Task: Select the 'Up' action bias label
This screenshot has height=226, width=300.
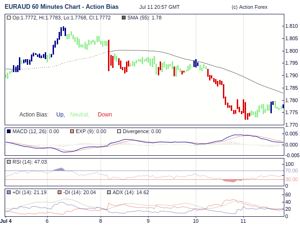Action: pos(60,115)
